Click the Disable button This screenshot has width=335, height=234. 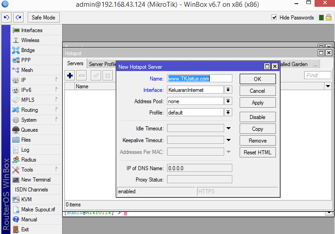pos(258,117)
